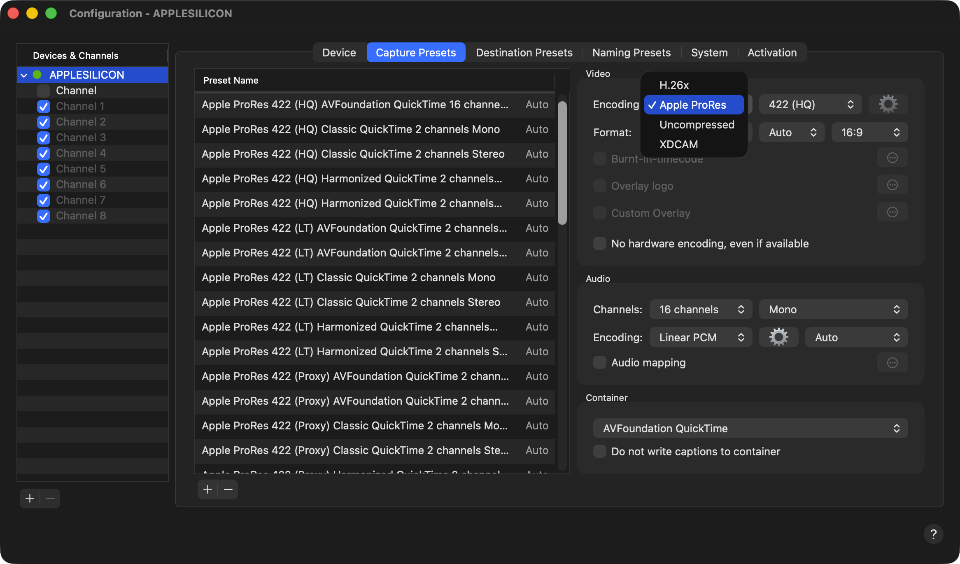
Task: Select Channel 6 in the device tree
Action: point(93,184)
